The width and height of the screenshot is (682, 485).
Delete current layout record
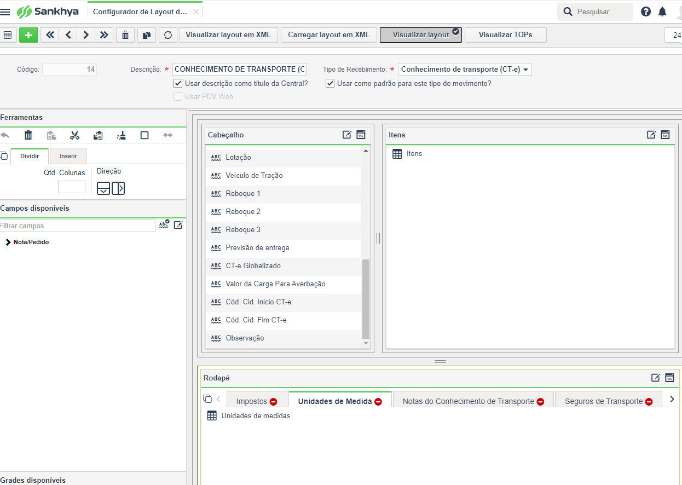125,35
